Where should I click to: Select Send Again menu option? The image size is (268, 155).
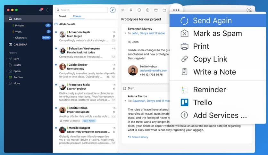click(218, 20)
